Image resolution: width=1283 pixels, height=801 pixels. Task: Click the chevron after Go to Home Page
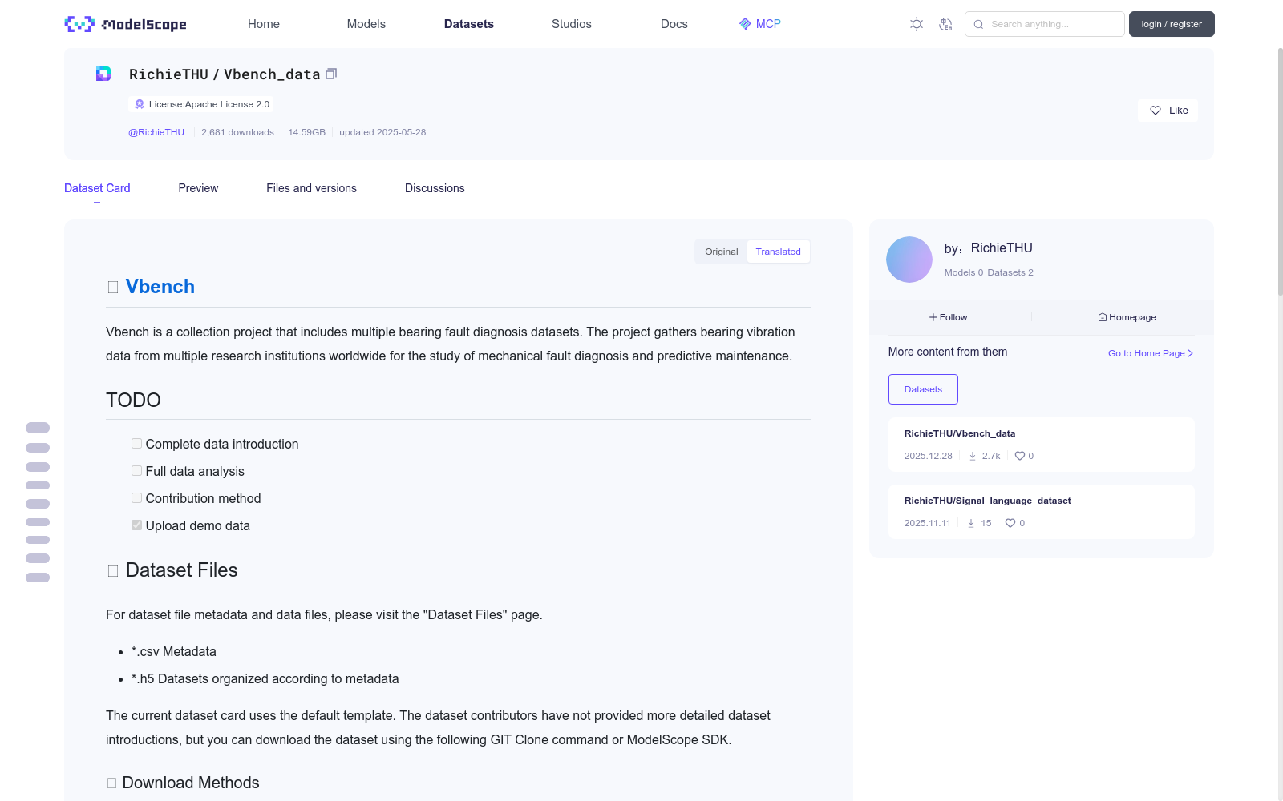click(1190, 353)
